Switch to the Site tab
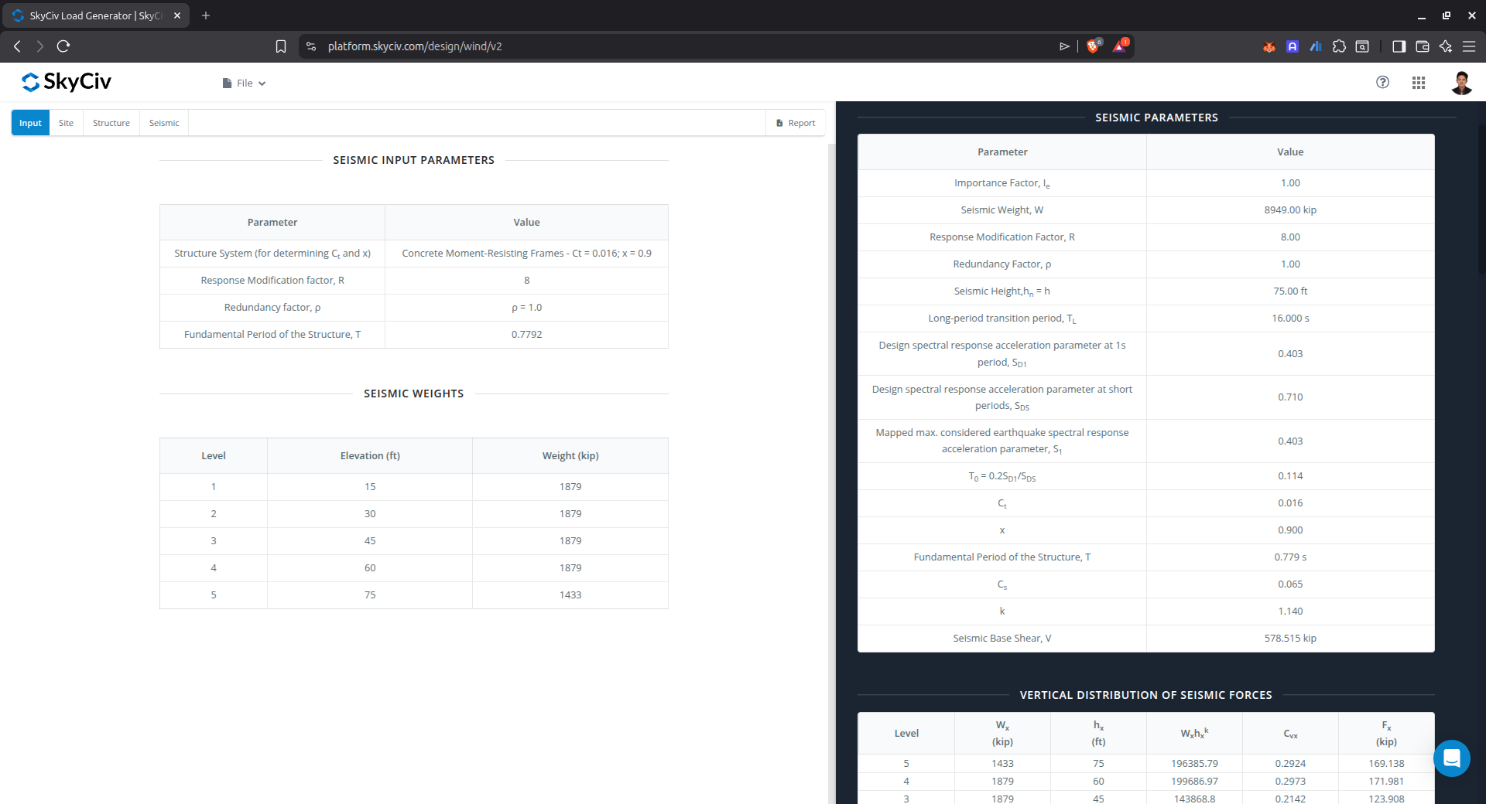The image size is (1486, 804). (66, 123)
